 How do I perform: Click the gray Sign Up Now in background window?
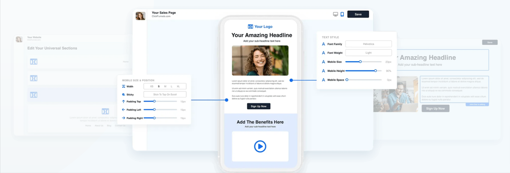click(435, 108)
